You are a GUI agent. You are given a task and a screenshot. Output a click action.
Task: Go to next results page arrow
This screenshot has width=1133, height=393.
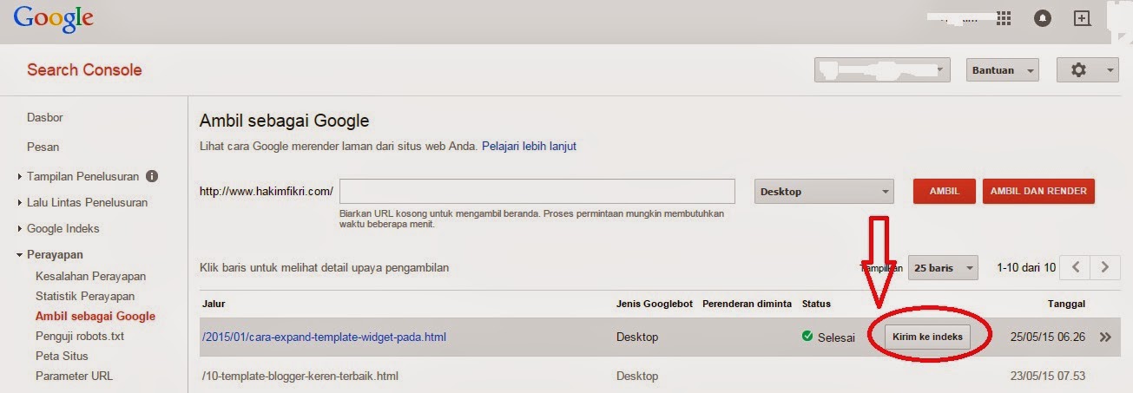point(1104,267)
